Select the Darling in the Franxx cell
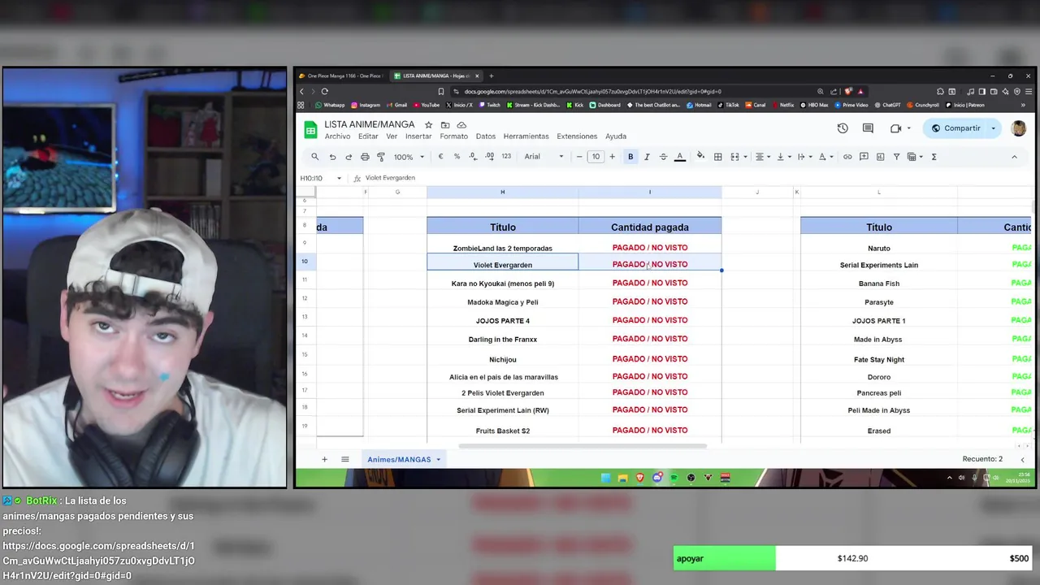Image resolution: width=1040 pixels, height=585 pixels. point(503,340)
